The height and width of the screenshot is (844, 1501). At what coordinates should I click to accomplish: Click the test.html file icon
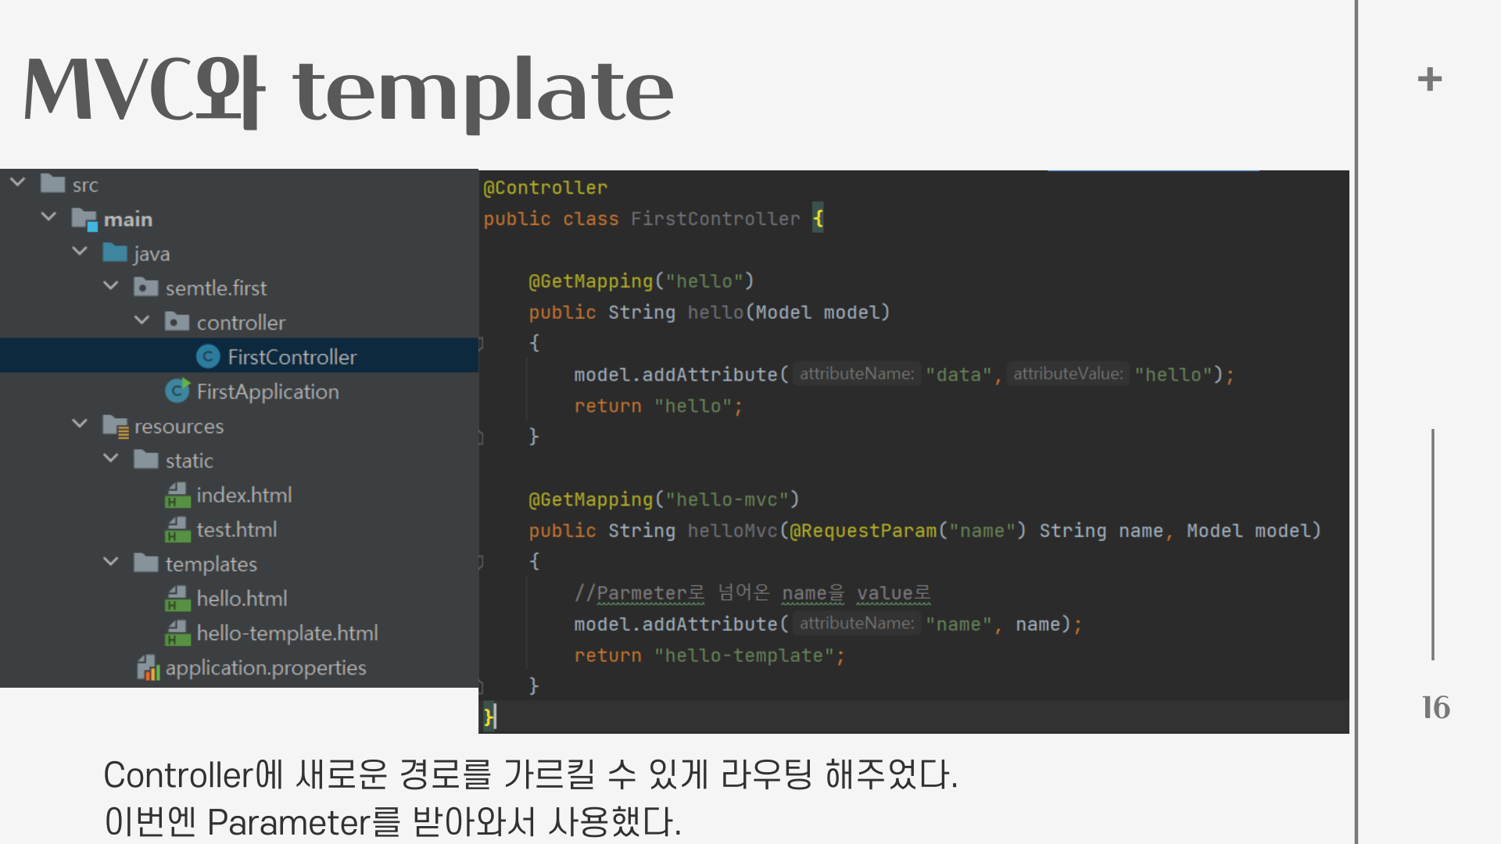(x=177, y=530)
